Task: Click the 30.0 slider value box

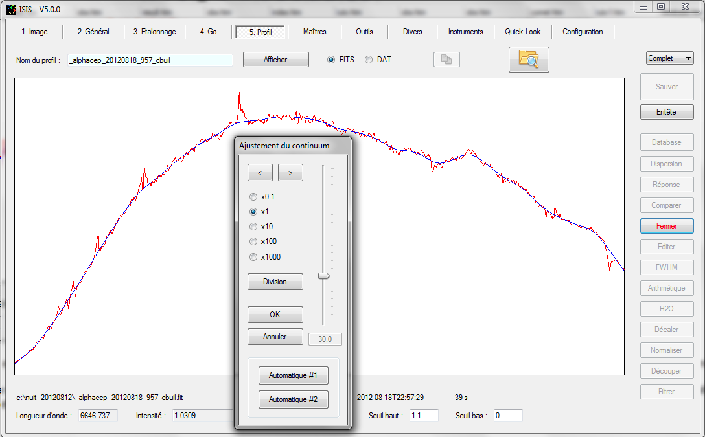Action: 325,339
